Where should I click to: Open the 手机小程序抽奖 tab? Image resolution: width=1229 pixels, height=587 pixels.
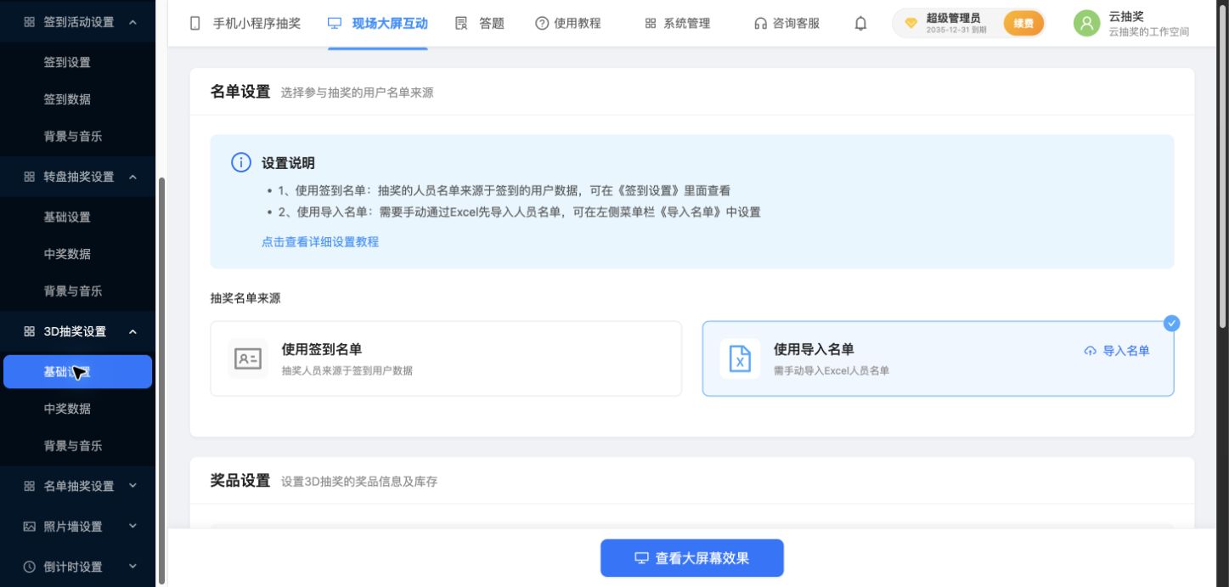click(x=245, y=24)
